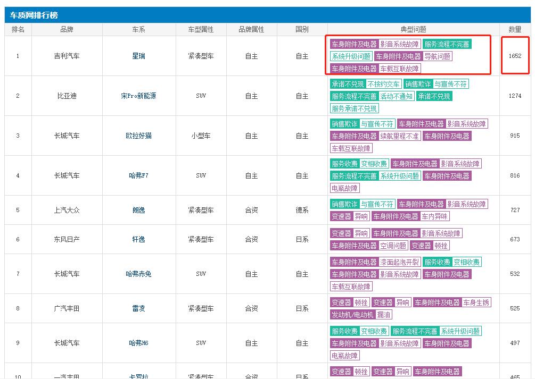The image size is (535, 379).
Task: Click the 吉利汽车 brand cell
Action: pos(67,56)
